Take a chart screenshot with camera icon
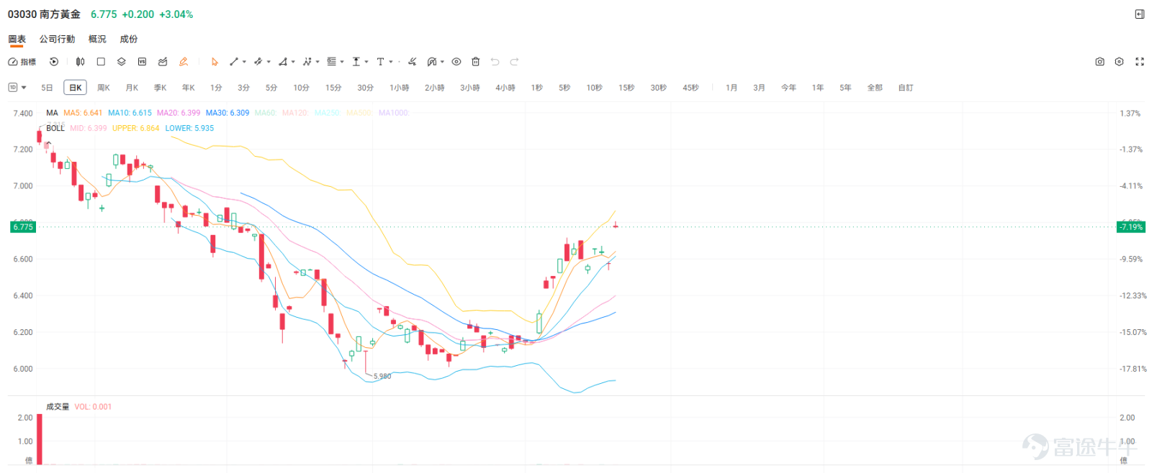This screenshot has width=1152, height=473. [x=1099, y=62]
